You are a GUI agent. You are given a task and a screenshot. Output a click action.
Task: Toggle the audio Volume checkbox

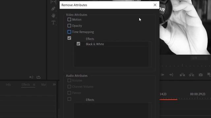[69, 80]
